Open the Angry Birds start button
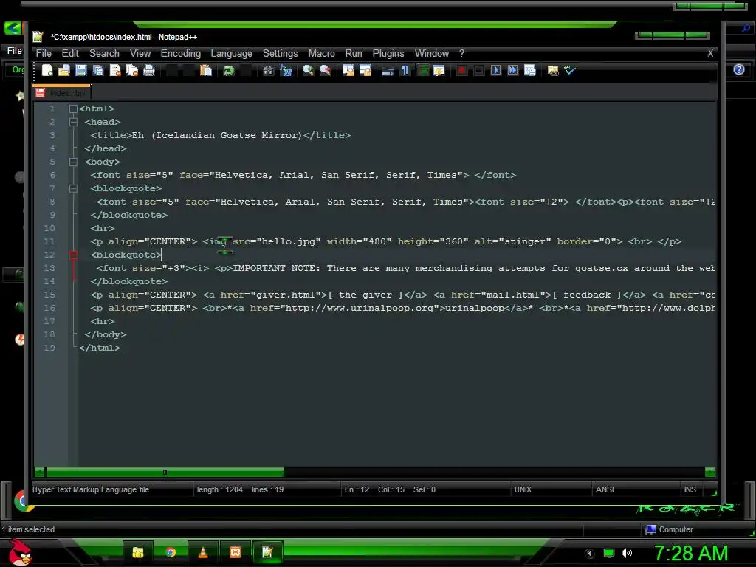Image resolution: width=756 pixels, height=567 pixels. point(20,552)
